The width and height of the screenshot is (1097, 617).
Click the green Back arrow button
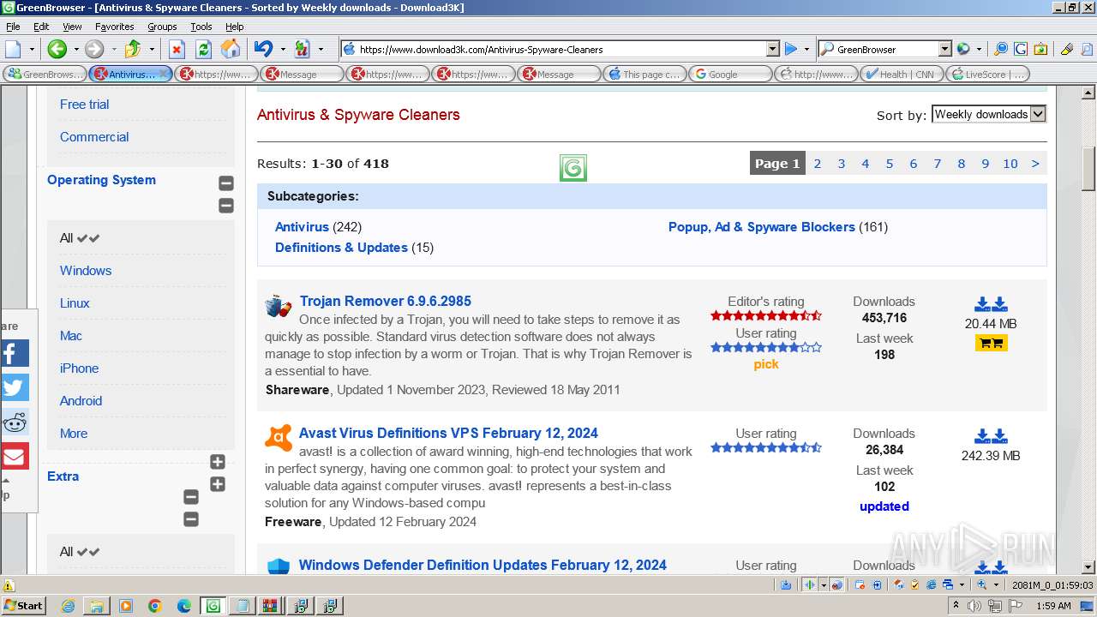(57, 49)
